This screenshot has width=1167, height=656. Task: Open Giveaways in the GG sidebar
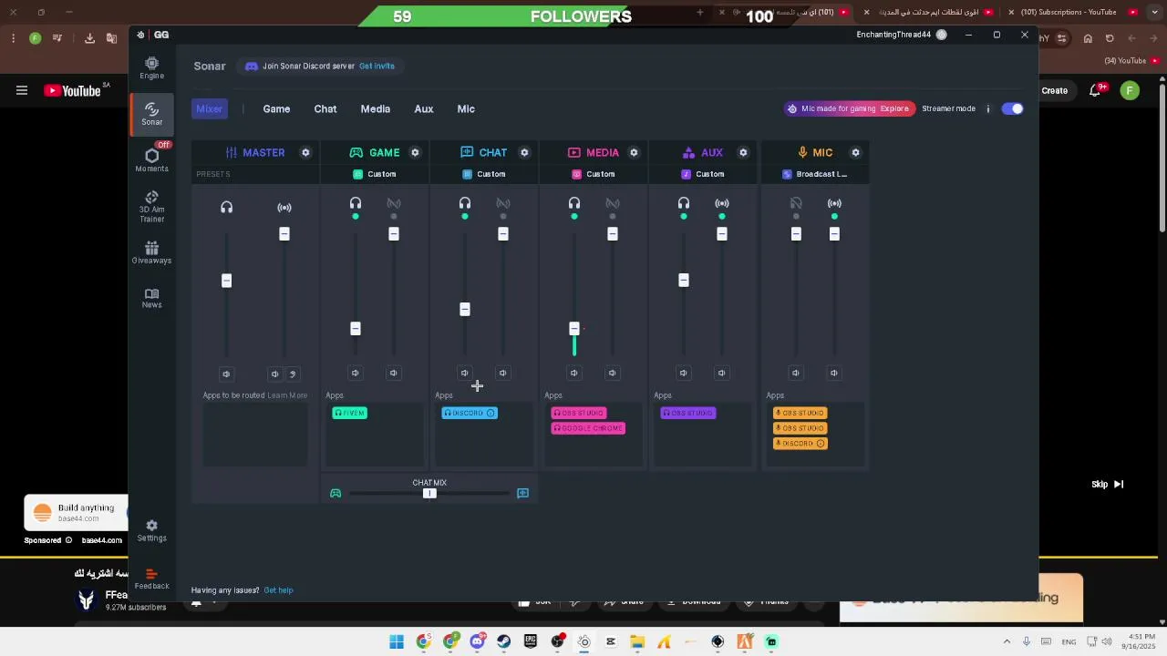(151, 252)
